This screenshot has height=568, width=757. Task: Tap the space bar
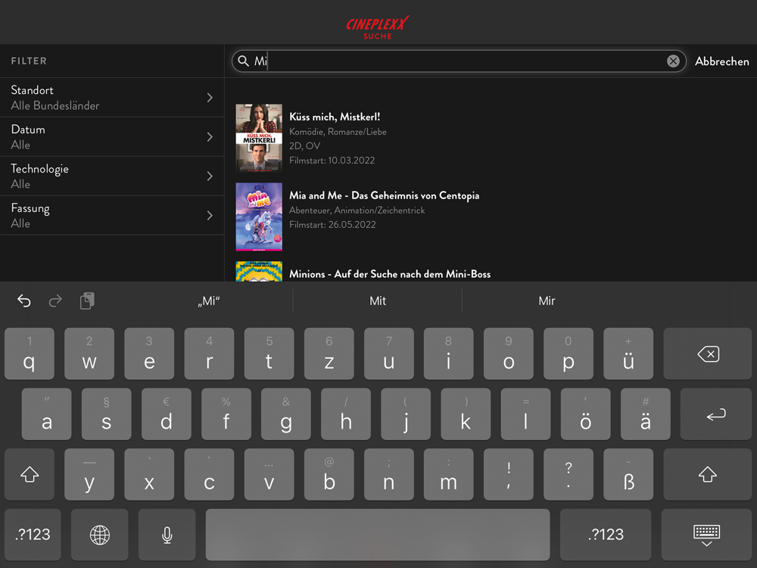tap(378, 535)
